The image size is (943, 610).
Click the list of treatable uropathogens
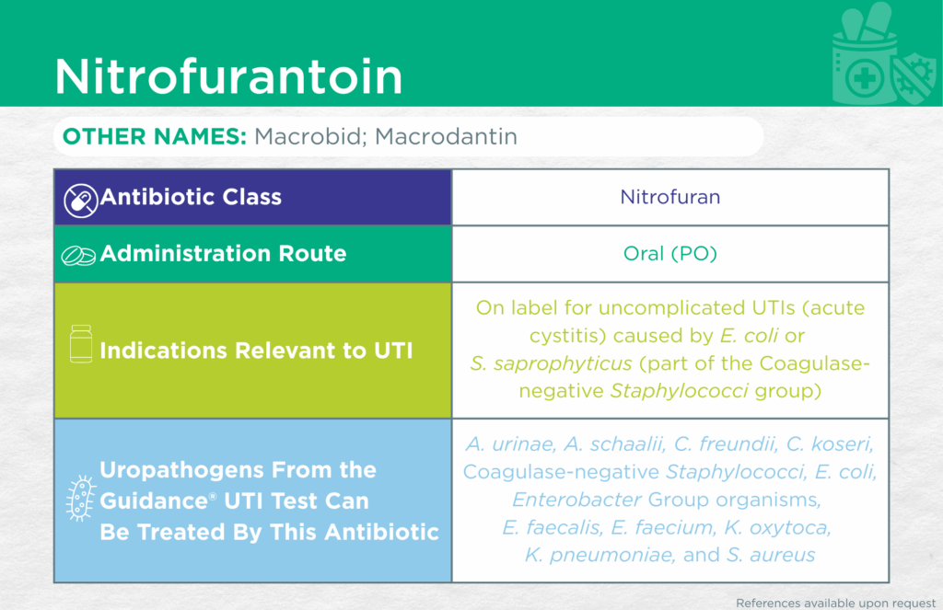click(x=669, y=500)
